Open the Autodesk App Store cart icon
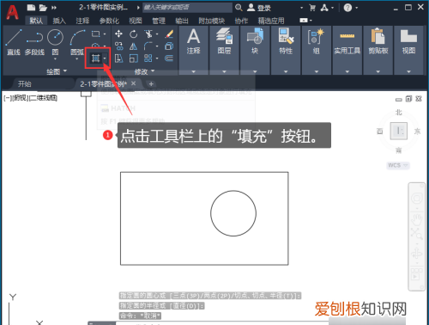Screen dimensions: 429x325 pyautogui.click(x=312, y=8)
